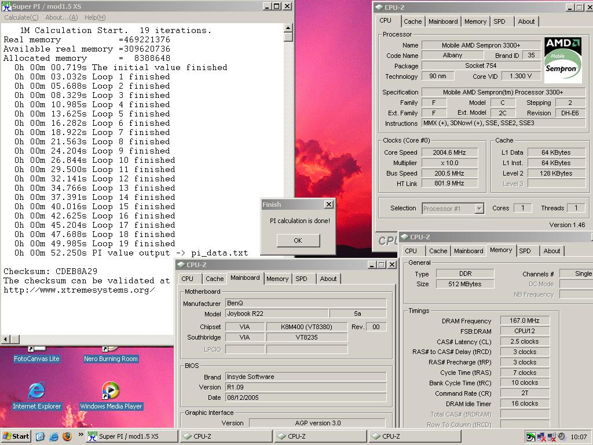This screenshot has height=445, width=593.
Task: Click the green eye tray icon
Action: (531, 437)
